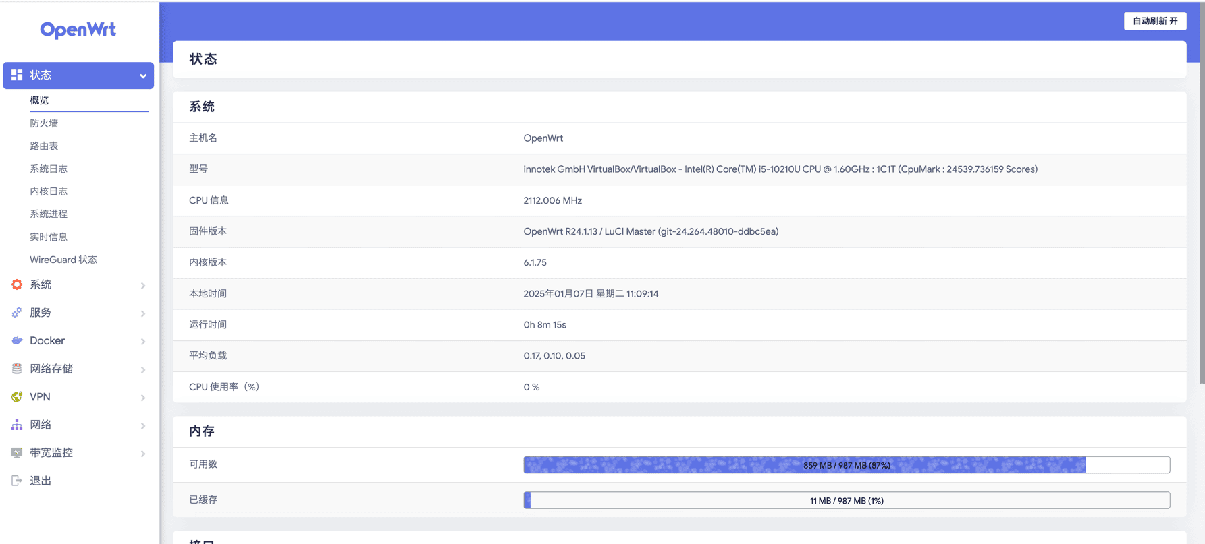Expand the 系统 menu arrow
Image resolution: width=1205 pixels, height=544 pixels.
[143, 285]
